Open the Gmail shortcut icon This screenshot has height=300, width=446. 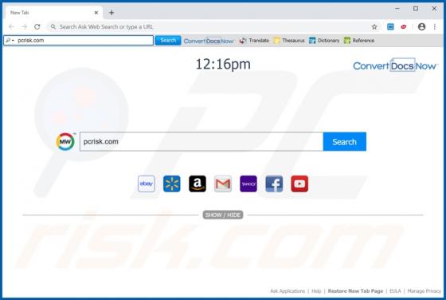(x=223, y=184)
